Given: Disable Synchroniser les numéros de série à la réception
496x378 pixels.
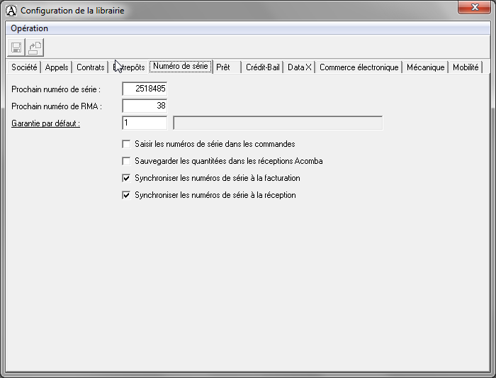Looking at the screenshot, I should click(127, 195).
